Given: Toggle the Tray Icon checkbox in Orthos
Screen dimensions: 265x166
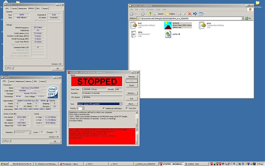Looking at the screenshot, I should pyautogui.click(x=127, y=108).
